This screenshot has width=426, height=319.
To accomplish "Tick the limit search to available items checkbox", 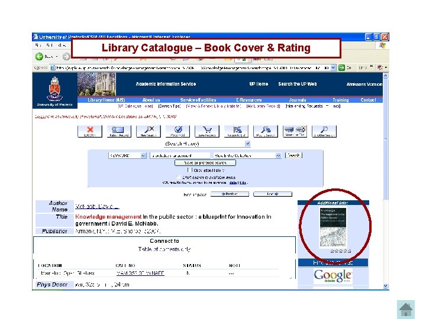I will click(x=179, y=177).
